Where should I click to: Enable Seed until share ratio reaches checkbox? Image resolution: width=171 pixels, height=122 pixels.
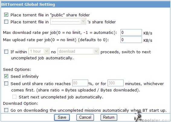coord(6,84)
